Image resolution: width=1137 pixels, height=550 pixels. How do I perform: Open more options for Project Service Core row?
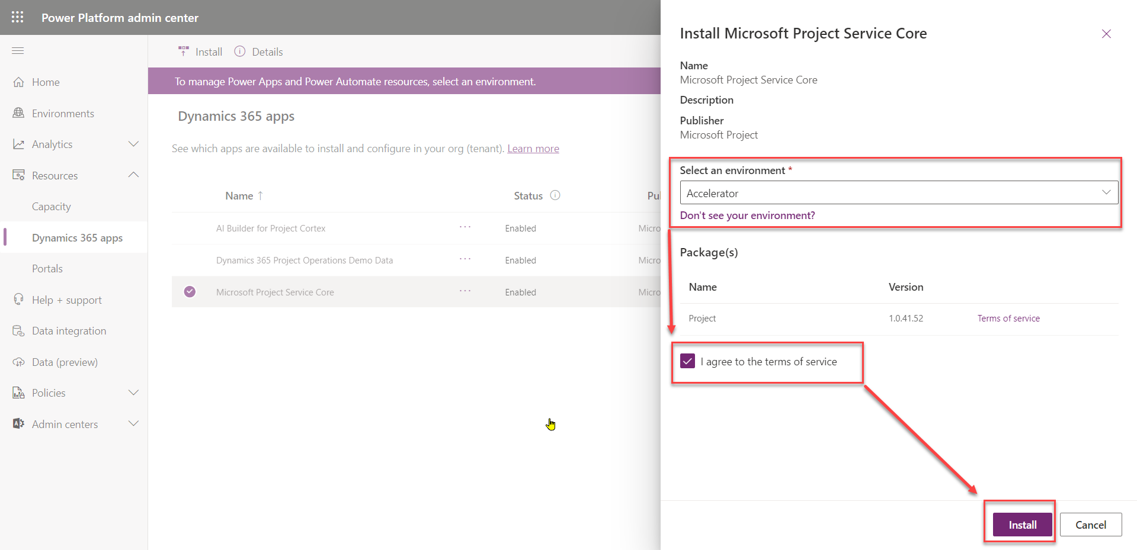click(465, 291)
